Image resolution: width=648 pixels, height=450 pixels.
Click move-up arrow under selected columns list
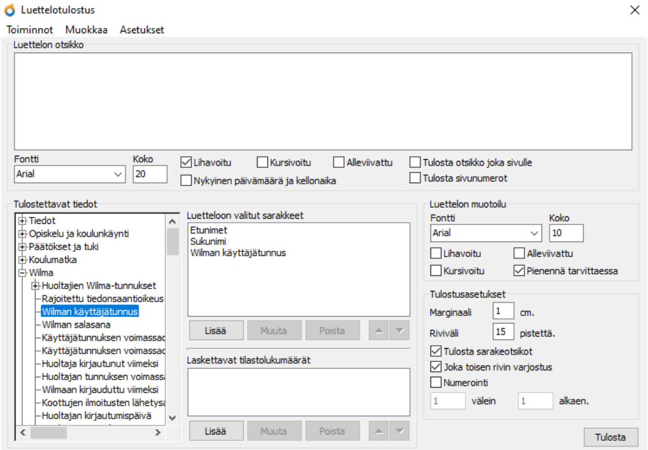(379, 330)
